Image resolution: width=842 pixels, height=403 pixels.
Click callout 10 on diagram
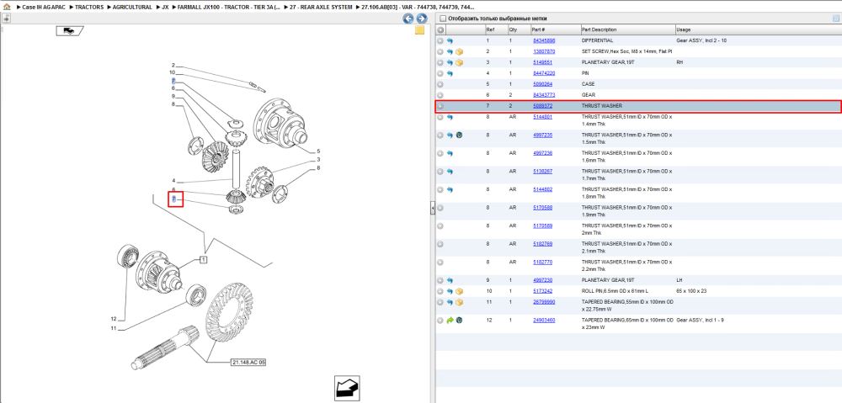(173, 72)
